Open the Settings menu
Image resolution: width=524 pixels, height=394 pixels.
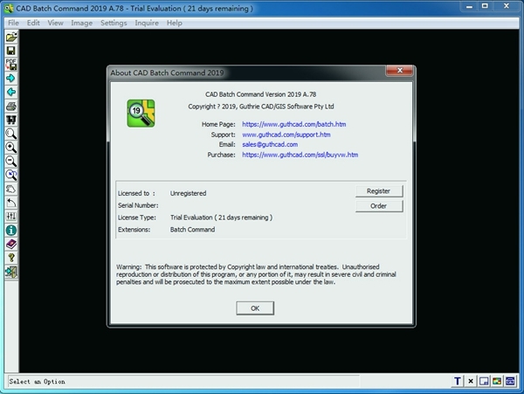[114, 23]
